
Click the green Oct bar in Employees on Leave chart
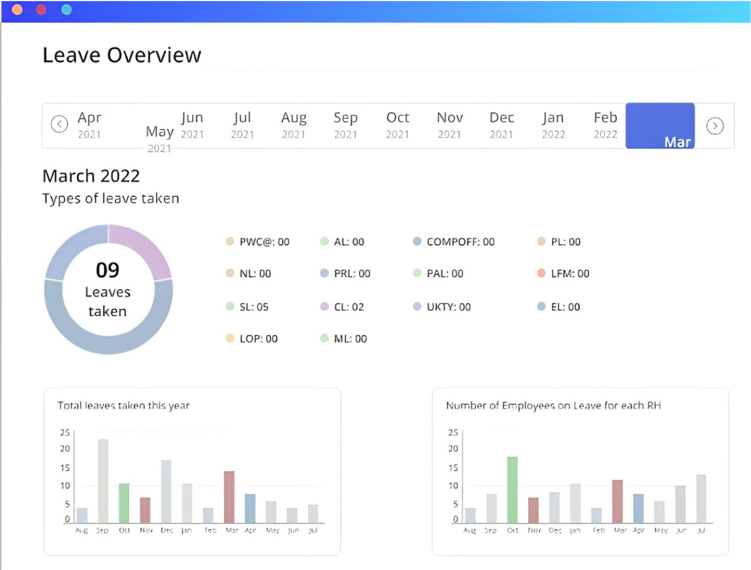click(x=512, y=490)
